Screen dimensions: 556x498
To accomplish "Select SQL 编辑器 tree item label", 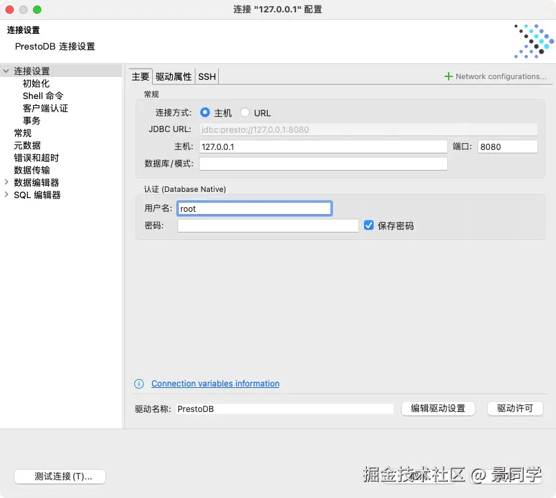I will (x=37, y=195).
